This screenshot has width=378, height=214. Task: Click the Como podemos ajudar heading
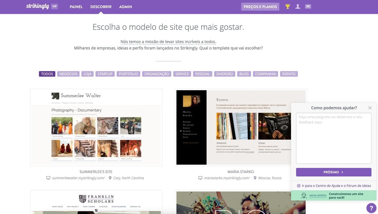(x=334, y=108)
